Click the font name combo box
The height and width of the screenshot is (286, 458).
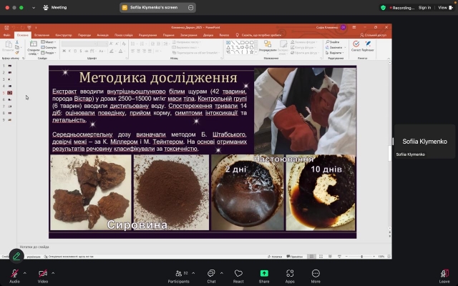pyautogui.click(x=79, y=44)
